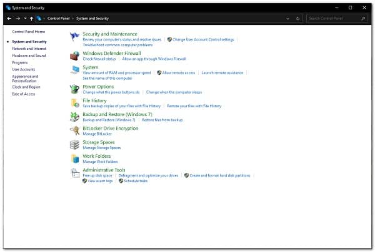Click the search magnifier icon
The height and width of the screenshot is (252, 375).
(363, 18)
